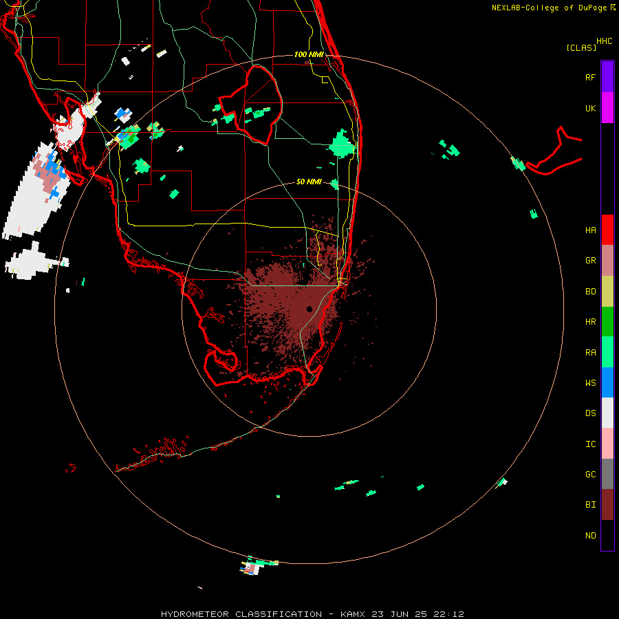619x619 pixels.
Task: Click the GR legend label
Action: pos(590,261)
